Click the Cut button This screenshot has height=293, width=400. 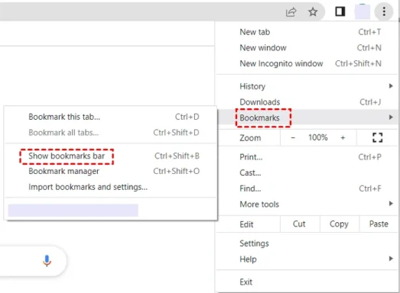(x=300, y=224)
